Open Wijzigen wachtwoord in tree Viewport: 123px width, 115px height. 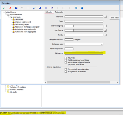pos(23,22)
